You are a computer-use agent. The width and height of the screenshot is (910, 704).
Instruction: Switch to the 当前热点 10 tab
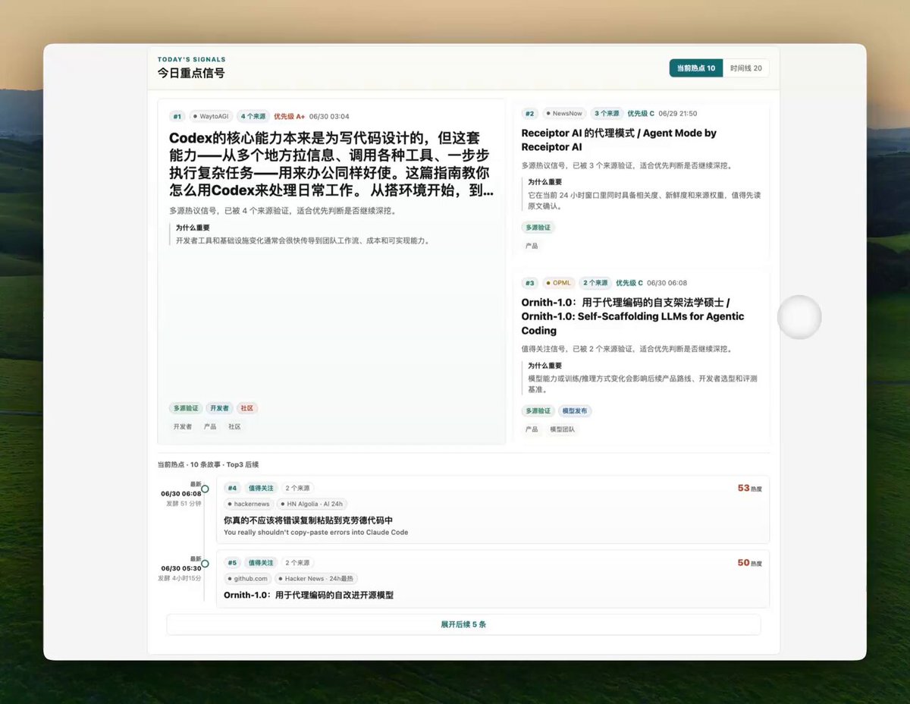pyautogui.click(x=695, y=68)
